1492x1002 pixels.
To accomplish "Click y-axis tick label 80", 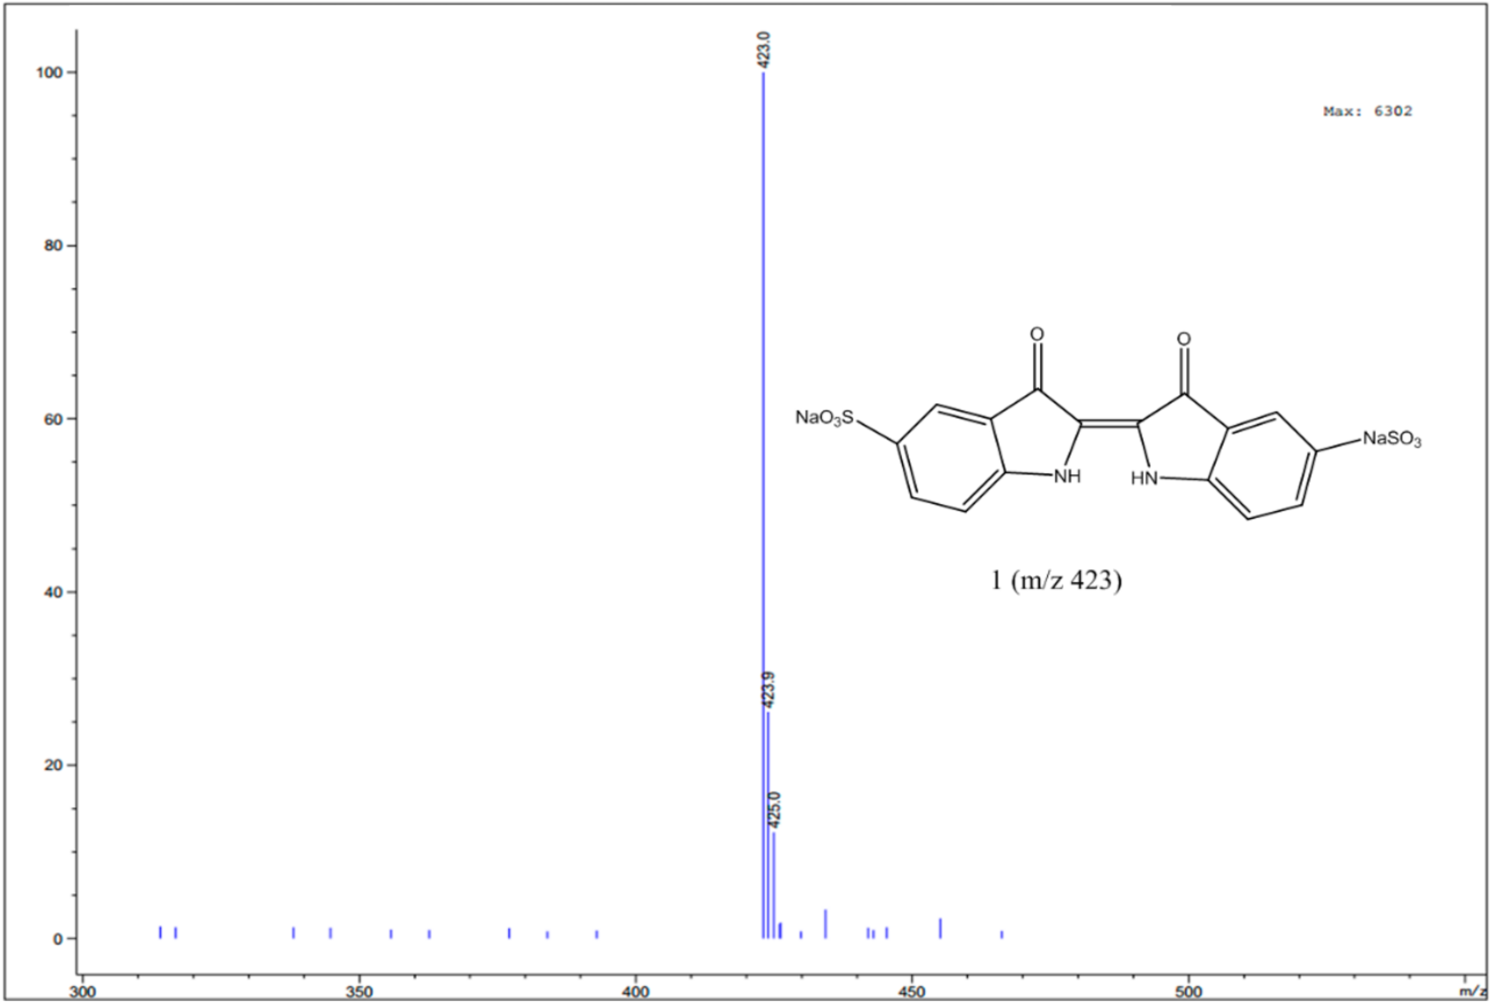I will coord(53,245).
